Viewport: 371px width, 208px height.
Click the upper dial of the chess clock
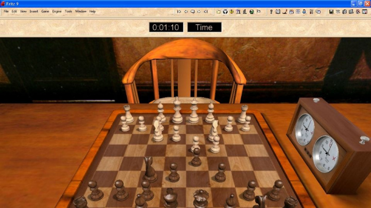pos(305,129)
